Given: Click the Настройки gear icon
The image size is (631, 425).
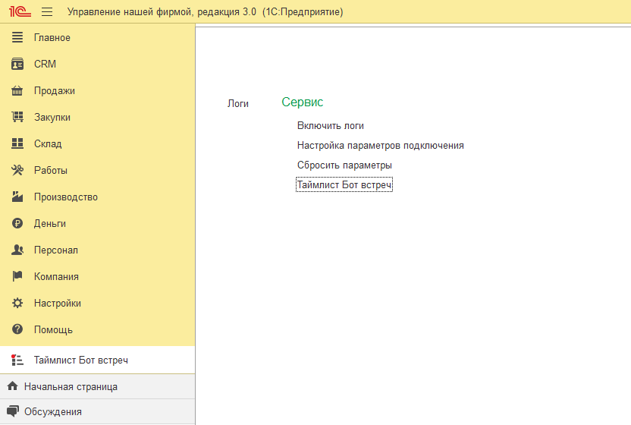Looking at the screenshot, I should pos(17,304).
